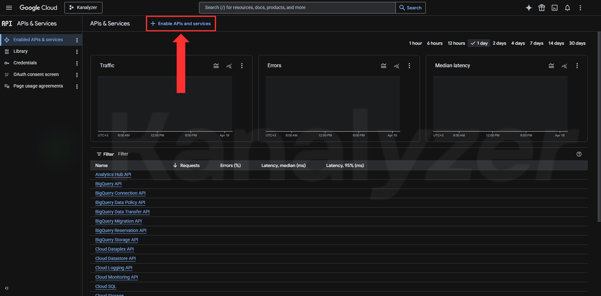
Task: Open the gift free trial icon
Action: coord(542,8)
